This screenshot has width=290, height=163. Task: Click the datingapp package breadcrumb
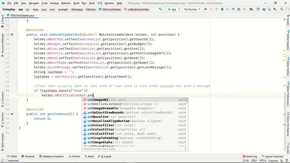pyautogui.click(x=77, y=9)
